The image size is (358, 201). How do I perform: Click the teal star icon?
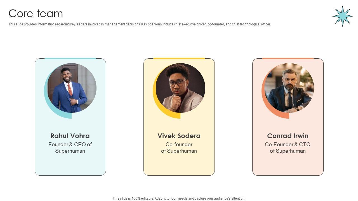[342, 16]
